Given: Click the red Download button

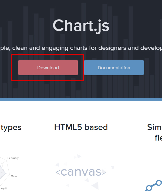Looking at the screenshot, I should [x=48, y=67].
